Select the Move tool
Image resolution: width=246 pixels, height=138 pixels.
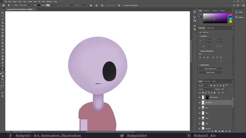point(3,13)
